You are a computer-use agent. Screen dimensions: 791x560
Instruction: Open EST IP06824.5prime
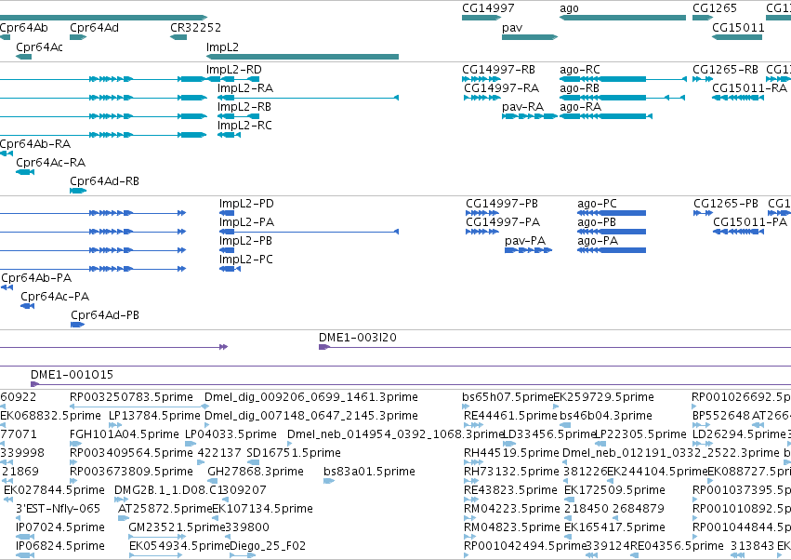(60, 546)
